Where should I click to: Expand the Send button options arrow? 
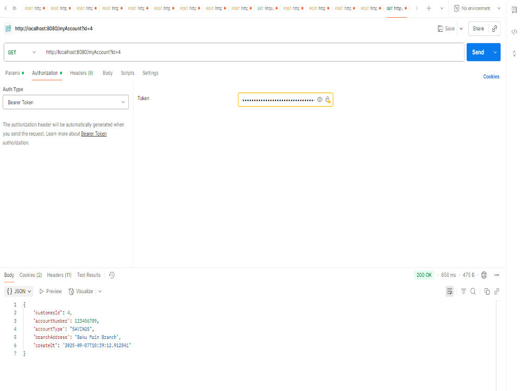click(x=495, y=52)
